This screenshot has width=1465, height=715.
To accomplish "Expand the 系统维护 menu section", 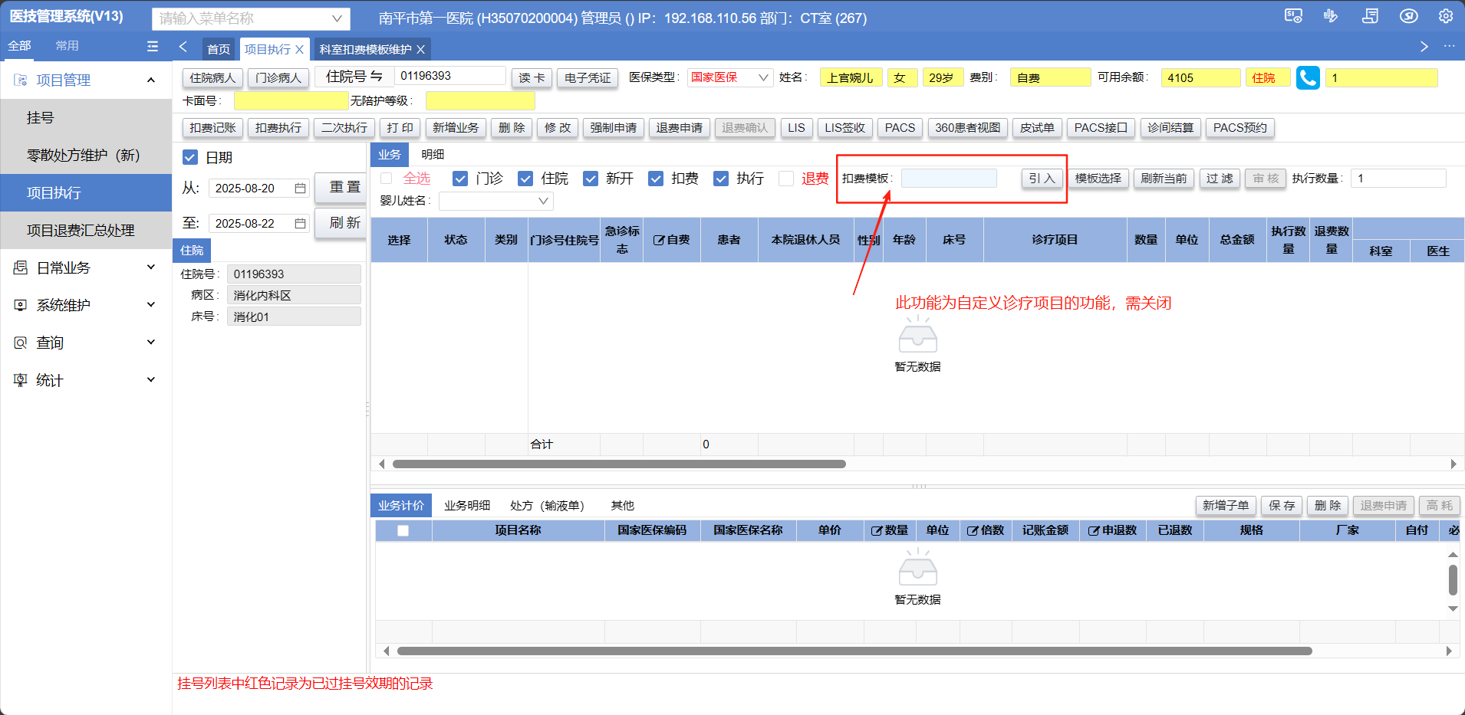I will pos(151,305).
